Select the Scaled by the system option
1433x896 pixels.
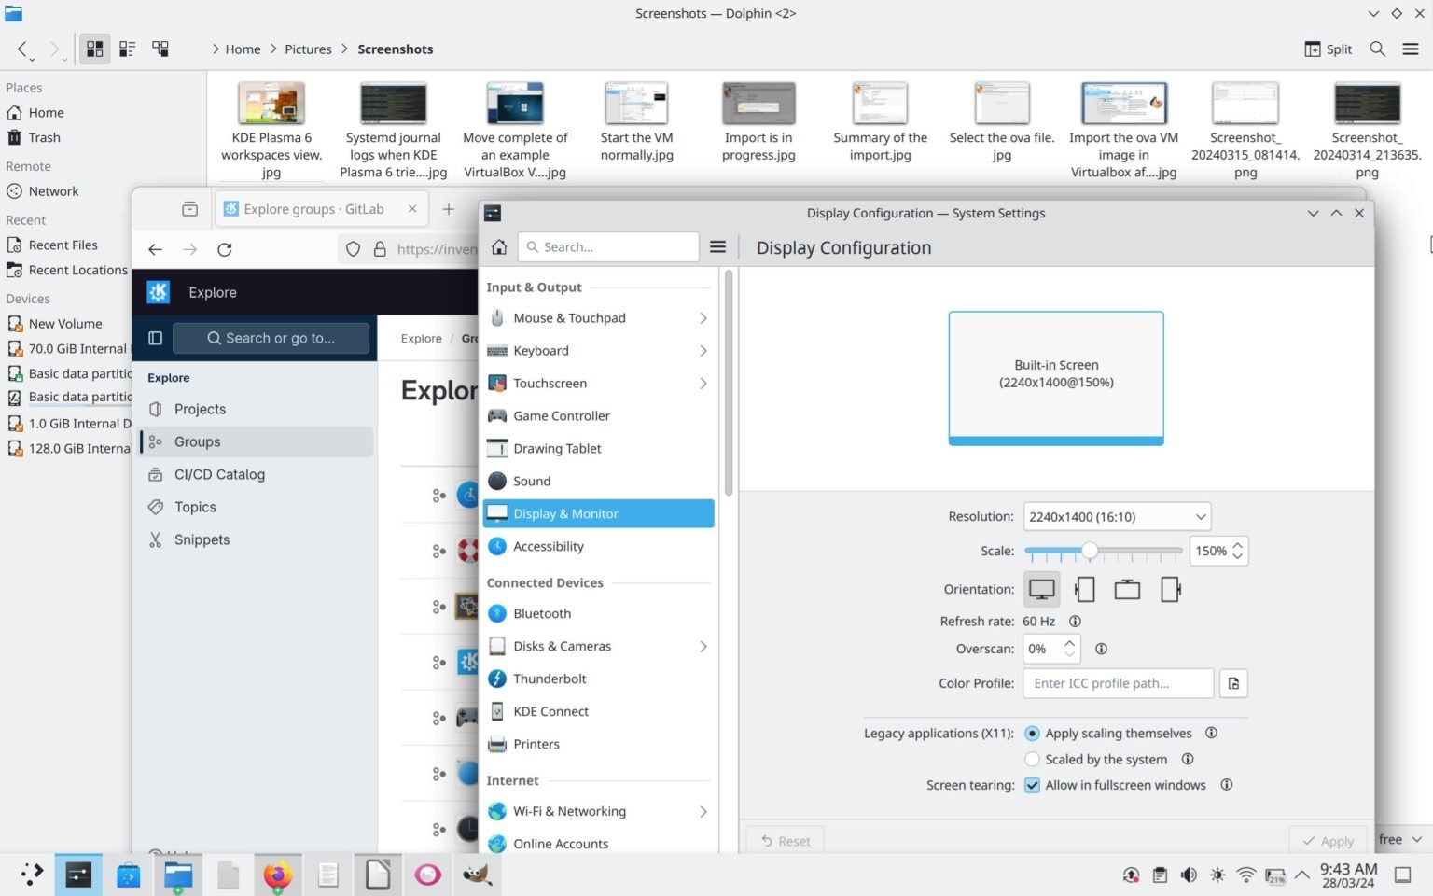point(1032,759)
